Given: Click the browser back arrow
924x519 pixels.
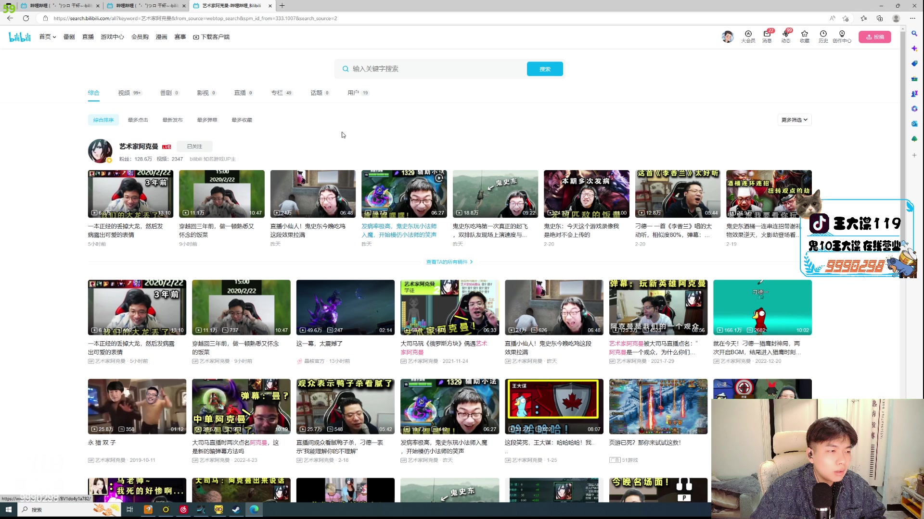Looking at the screenshot, I should click(10, 18).
